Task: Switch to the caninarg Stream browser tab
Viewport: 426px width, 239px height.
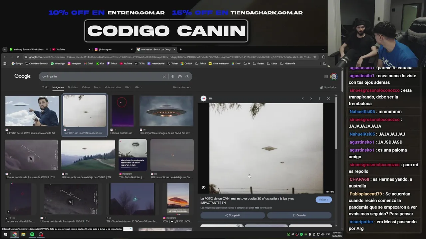Action: tap(29, 49)
